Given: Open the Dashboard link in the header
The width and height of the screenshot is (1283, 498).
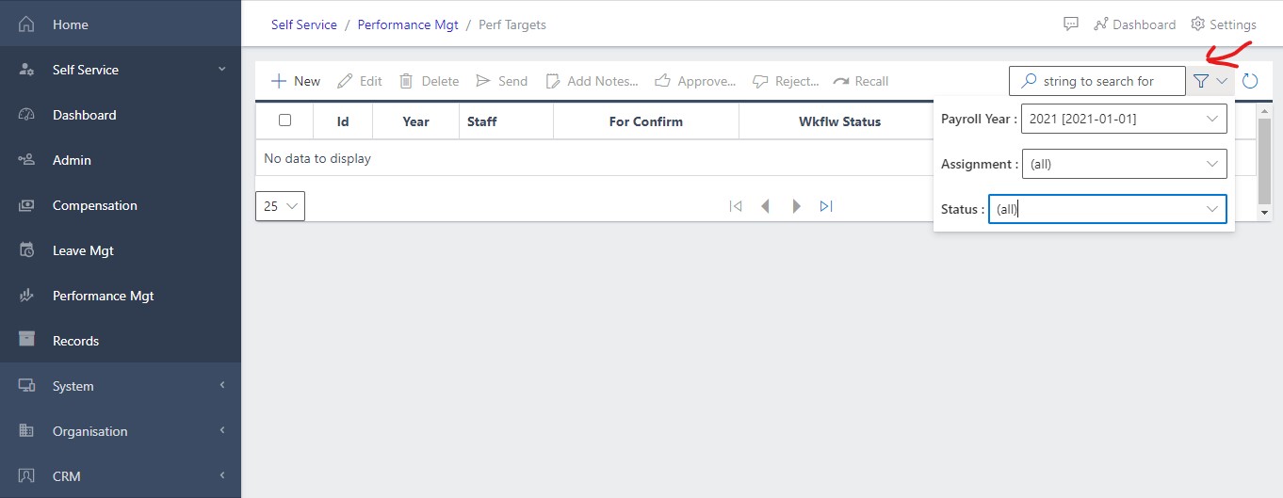Looking at the screenshot, I should click(1134, 24).
